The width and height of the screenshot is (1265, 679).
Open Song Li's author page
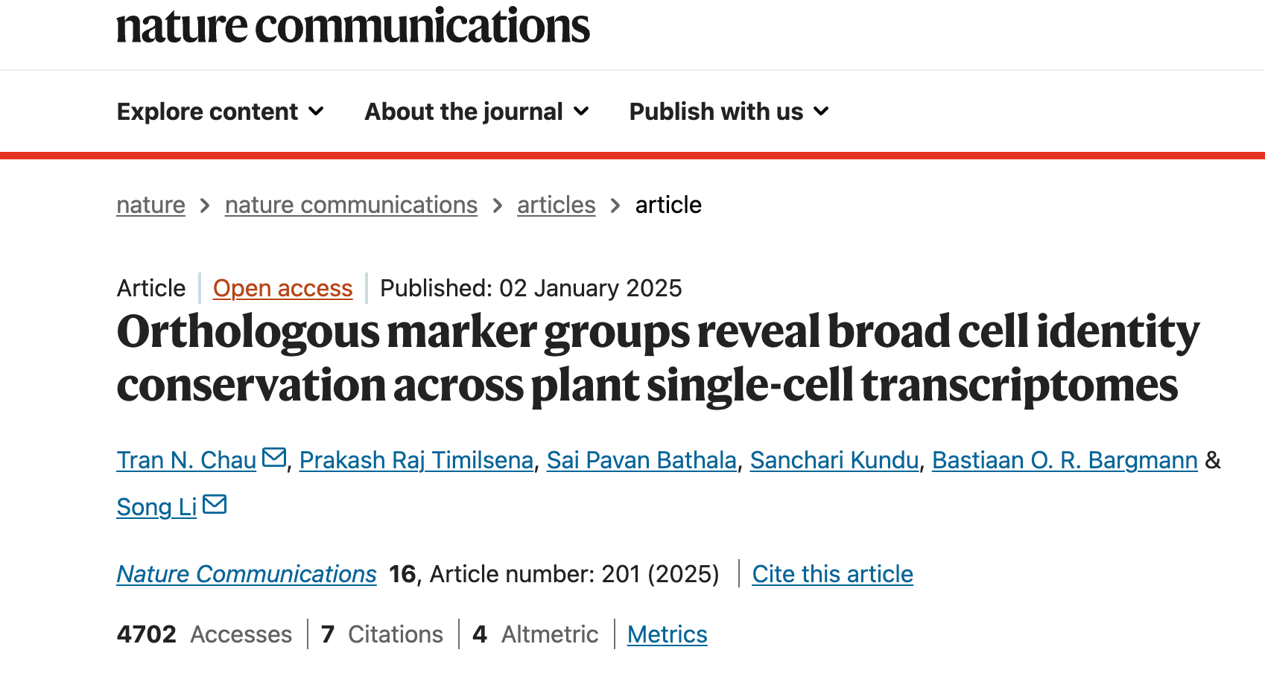click(x=156, y=507)
